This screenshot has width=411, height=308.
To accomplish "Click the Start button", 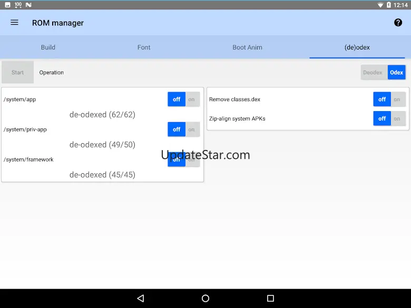I will [x=17, y=73].
